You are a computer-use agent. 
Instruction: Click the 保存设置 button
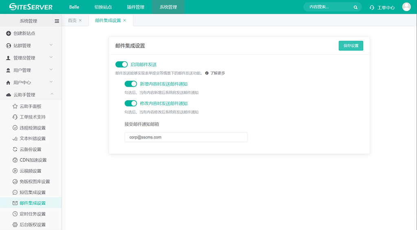point(351,46)
